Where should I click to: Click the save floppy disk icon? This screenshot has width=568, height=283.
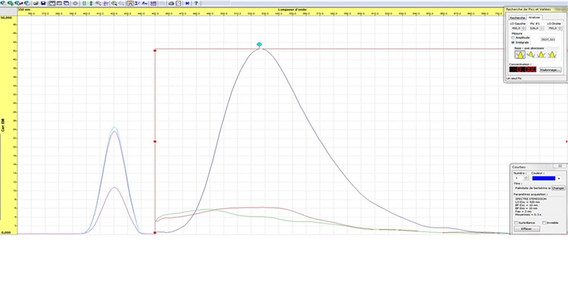43,3
